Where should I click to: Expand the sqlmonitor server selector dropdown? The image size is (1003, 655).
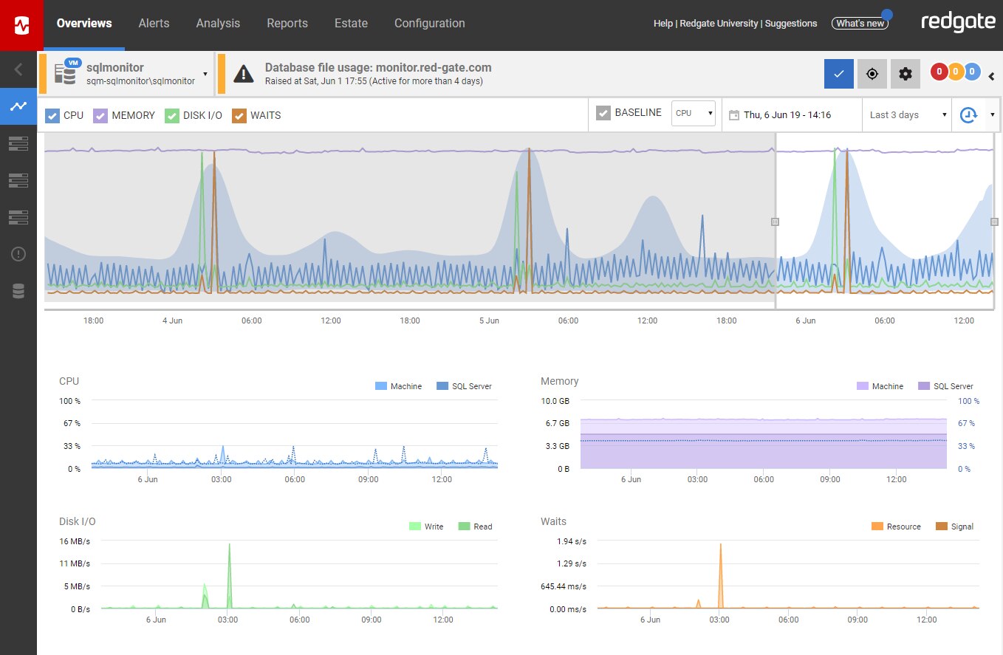coord(205,74)
